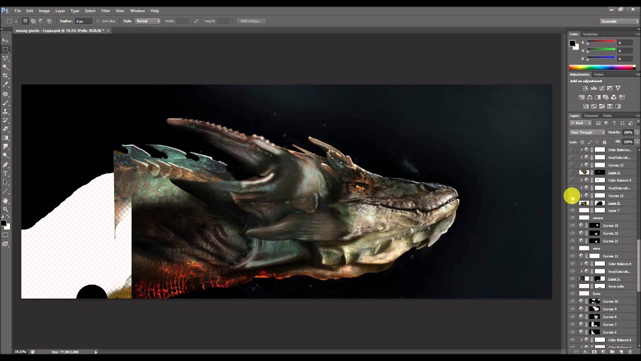
Task: Hide the vene layer
Action: (572, 248)
